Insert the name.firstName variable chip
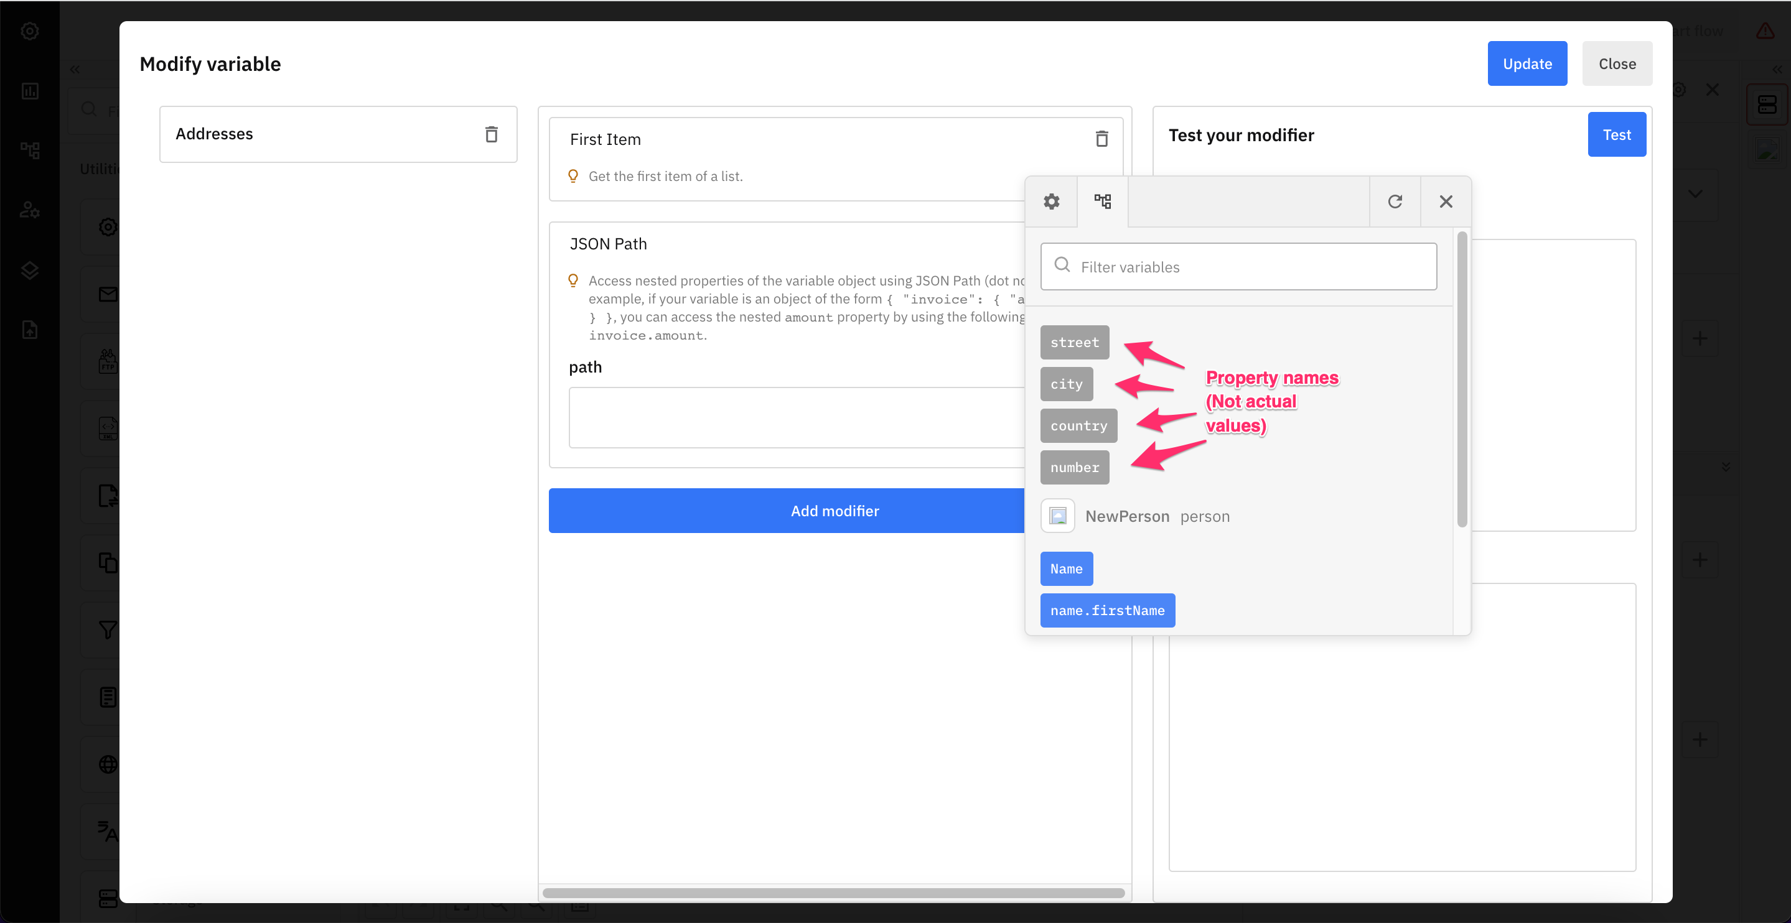 coord(1107,610)
